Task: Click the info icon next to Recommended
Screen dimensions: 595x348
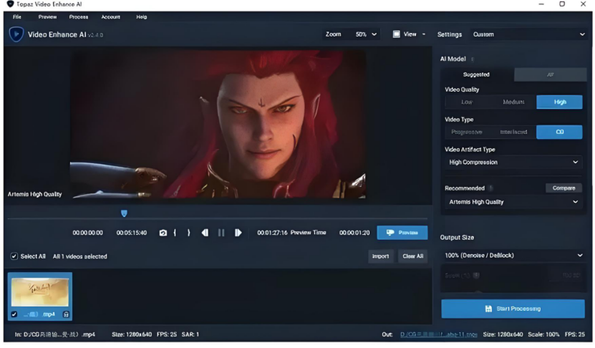Action: [490, 188]
